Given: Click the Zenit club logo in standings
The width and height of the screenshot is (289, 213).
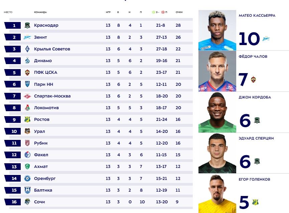Looking at the screenshot, I should pos(27,37).
